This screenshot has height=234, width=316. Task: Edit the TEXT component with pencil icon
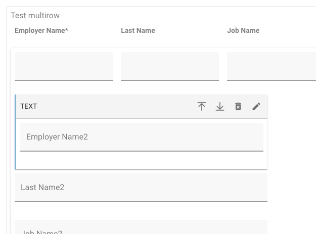(256, 107)
